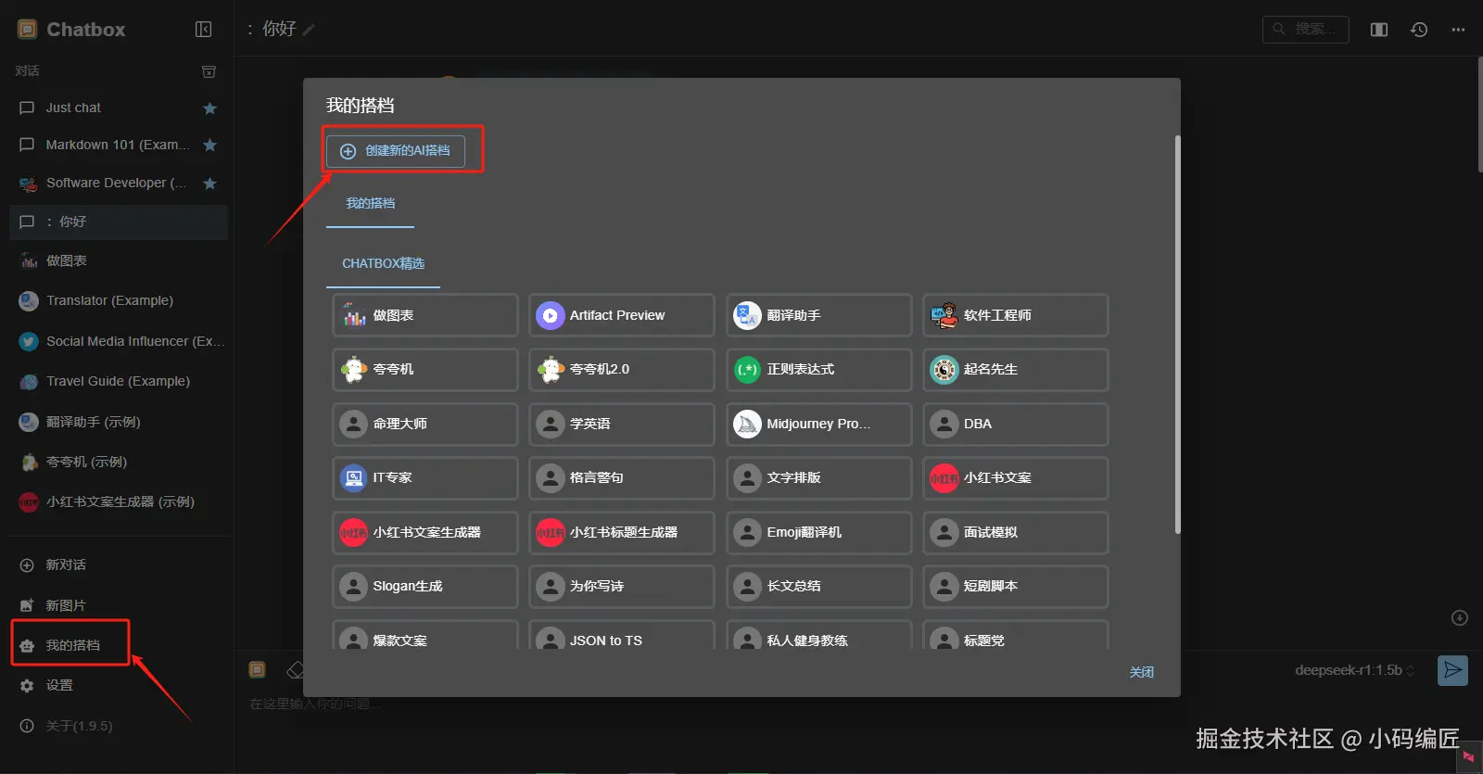This screenshot has width=1483, height=774.
Task: Open Travel Guide (Example) conversation
Action: point(119,381)
